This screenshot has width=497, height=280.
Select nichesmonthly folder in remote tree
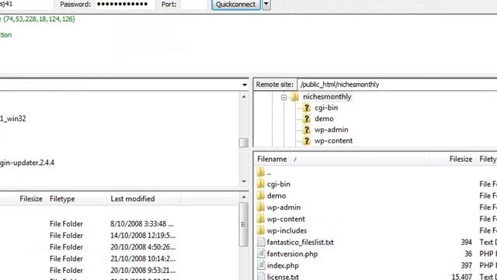pyautogui.click(x=327, y=96)
